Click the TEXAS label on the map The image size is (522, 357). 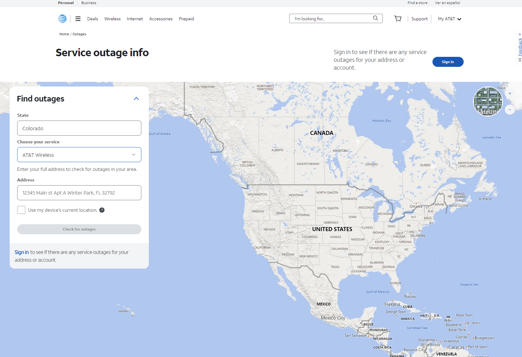pyautogui.click(x=335, y=267)
